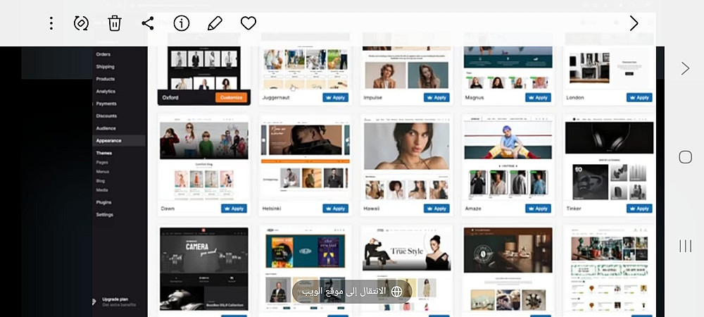Open the Dawn theme preview thumbnail
Image resolution: width=704 pixels, height=317 pixels.
(204, 158)
